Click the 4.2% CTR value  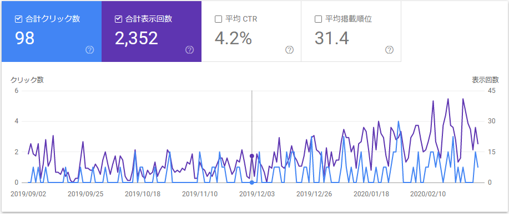tap(233, 38)
